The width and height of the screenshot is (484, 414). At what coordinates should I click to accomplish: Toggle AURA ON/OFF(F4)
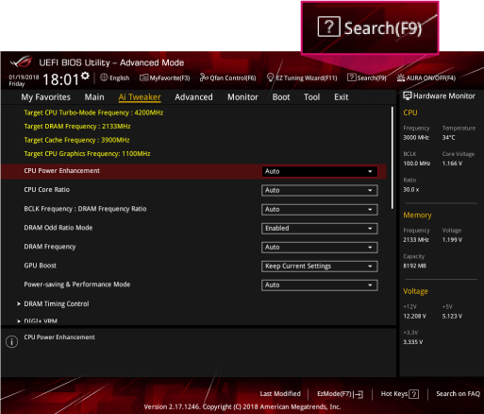(426, 78)
